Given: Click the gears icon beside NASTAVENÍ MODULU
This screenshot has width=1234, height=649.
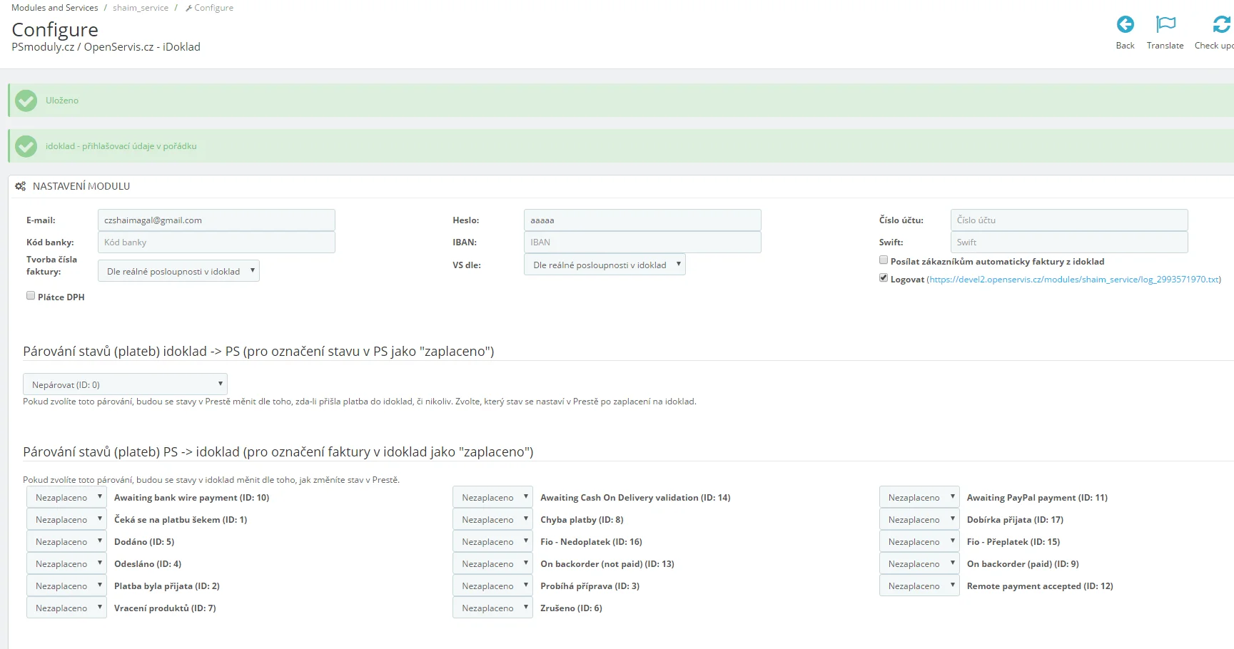Looking at the screenshot, I should pyautogui.click(x=21, y=186).
